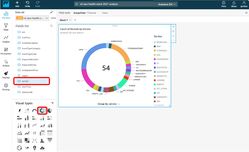Open the Parameters pane
This screenshot has height=152, width=249.
6,51
